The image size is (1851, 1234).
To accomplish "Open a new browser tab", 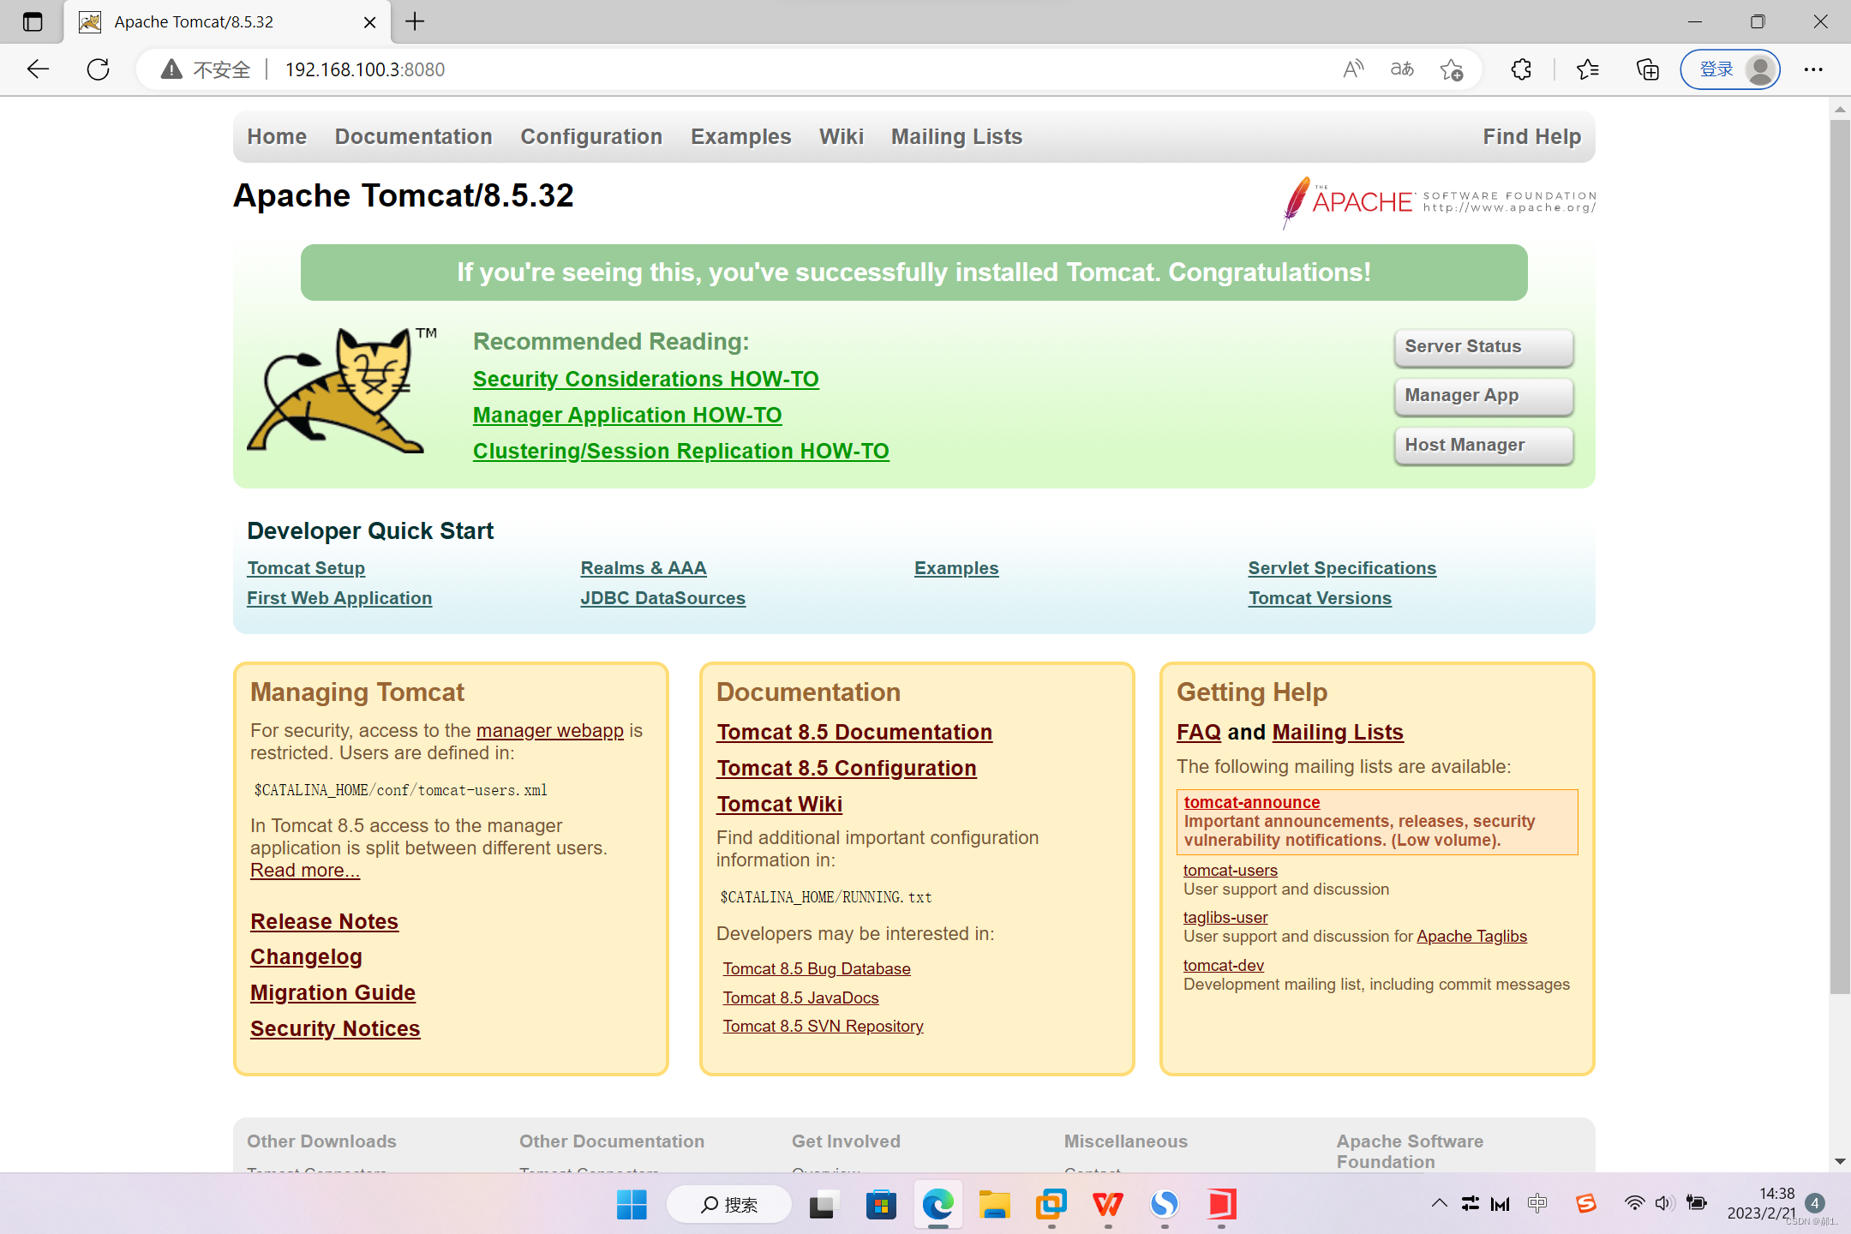I will 415,21.
